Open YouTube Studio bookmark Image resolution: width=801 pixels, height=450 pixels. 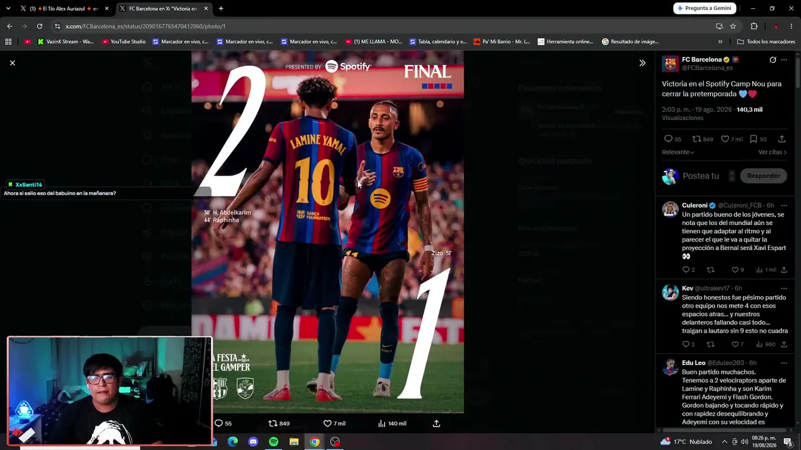tap(124, 42)
